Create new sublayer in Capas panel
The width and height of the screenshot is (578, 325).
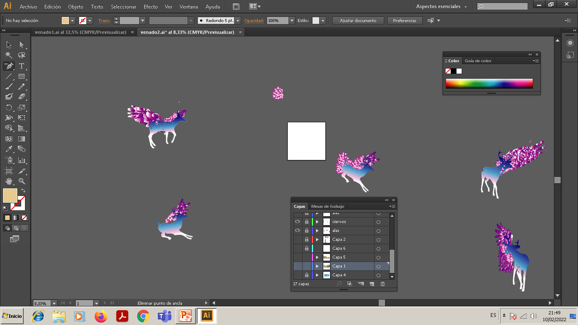click(x=361, y=284)
